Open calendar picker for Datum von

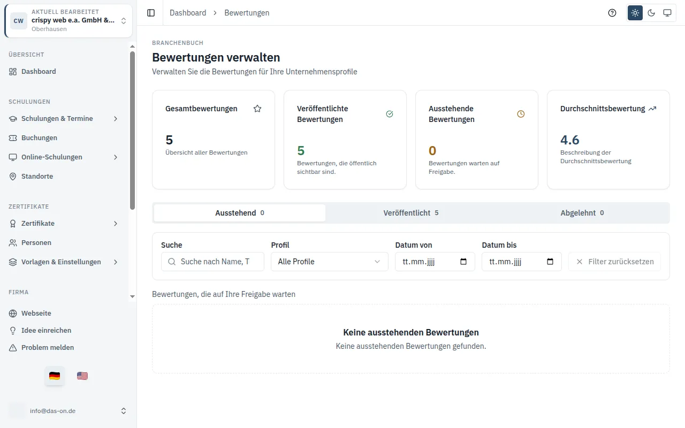pos(463,262)
